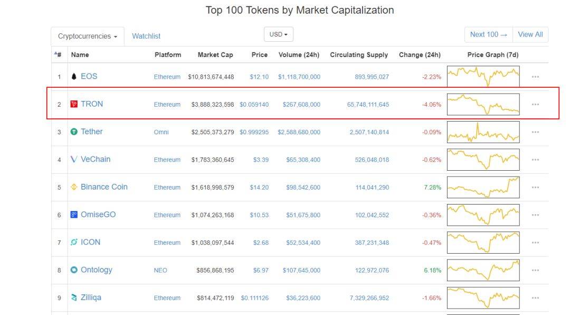Open the three-dot options menu for EOS
This screenshot has height=315, width=570.
tap(535, 77)
